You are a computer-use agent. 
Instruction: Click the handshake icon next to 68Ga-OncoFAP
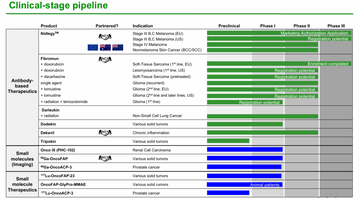[105, 159]
